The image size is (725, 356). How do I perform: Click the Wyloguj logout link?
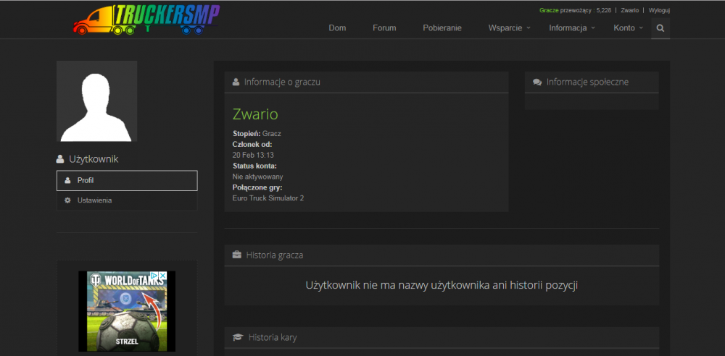[x=659, y=11]
